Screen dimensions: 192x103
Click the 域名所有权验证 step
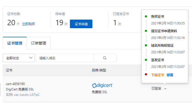(x=162, y=46)
